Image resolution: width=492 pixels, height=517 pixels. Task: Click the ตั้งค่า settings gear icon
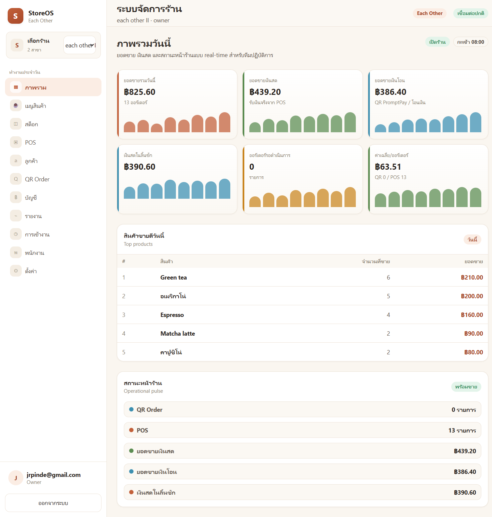(x=16, y=271)
